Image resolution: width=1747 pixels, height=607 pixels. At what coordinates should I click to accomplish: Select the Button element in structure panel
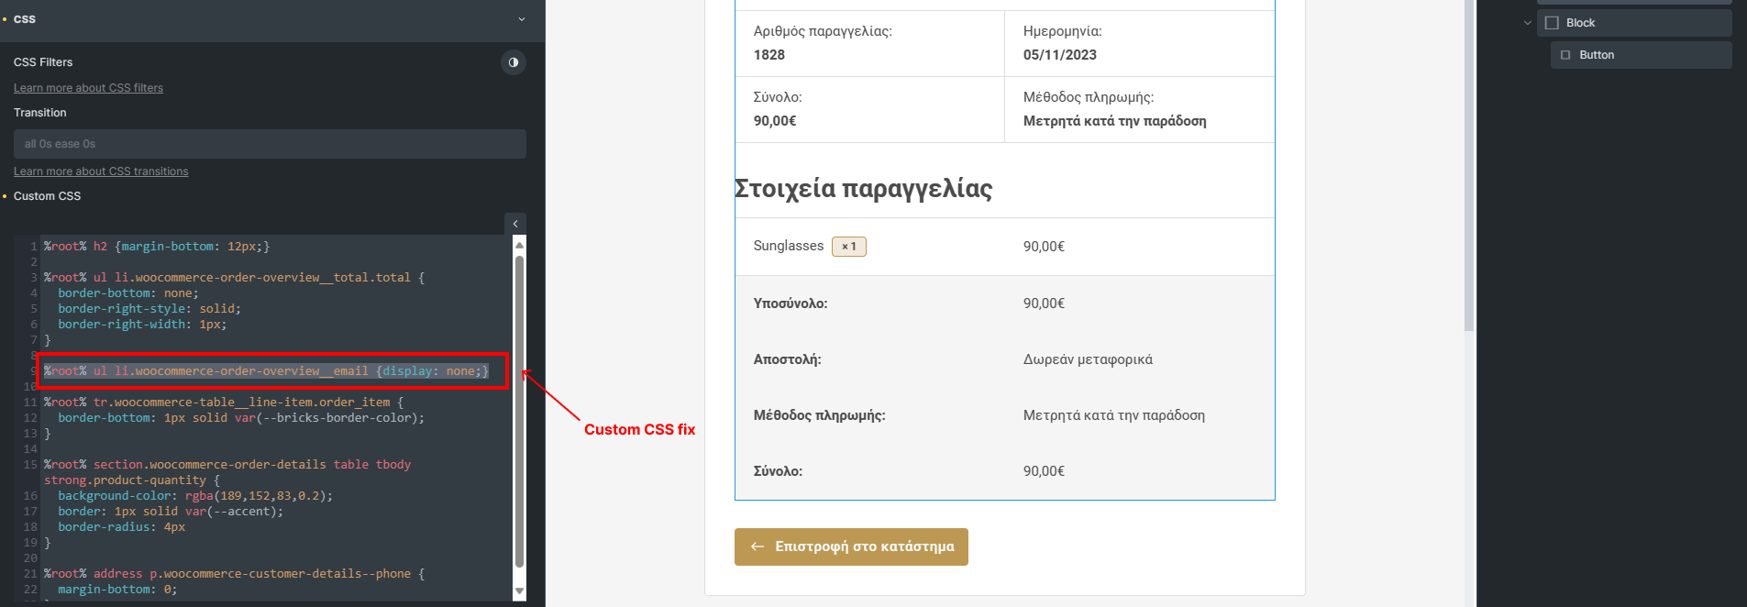coord(1642,55)
